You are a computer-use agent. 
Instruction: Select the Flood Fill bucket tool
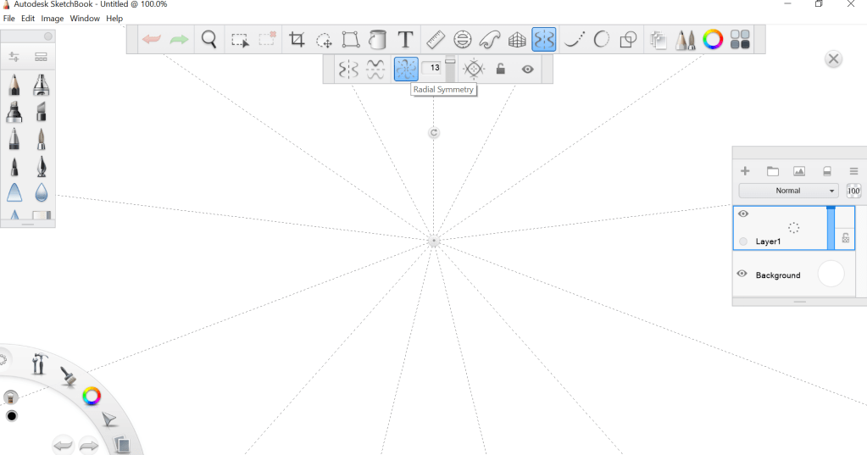(378, 40)
